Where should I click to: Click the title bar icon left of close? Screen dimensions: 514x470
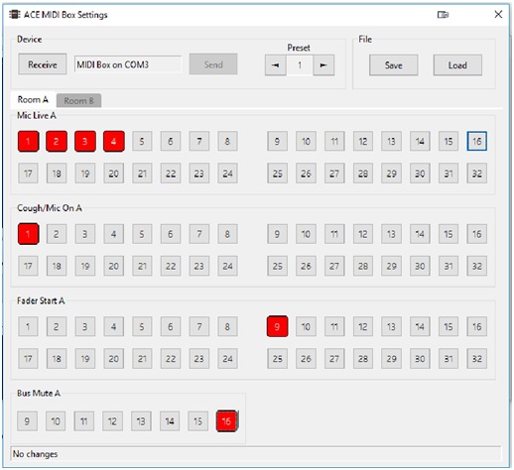(443, 15)
